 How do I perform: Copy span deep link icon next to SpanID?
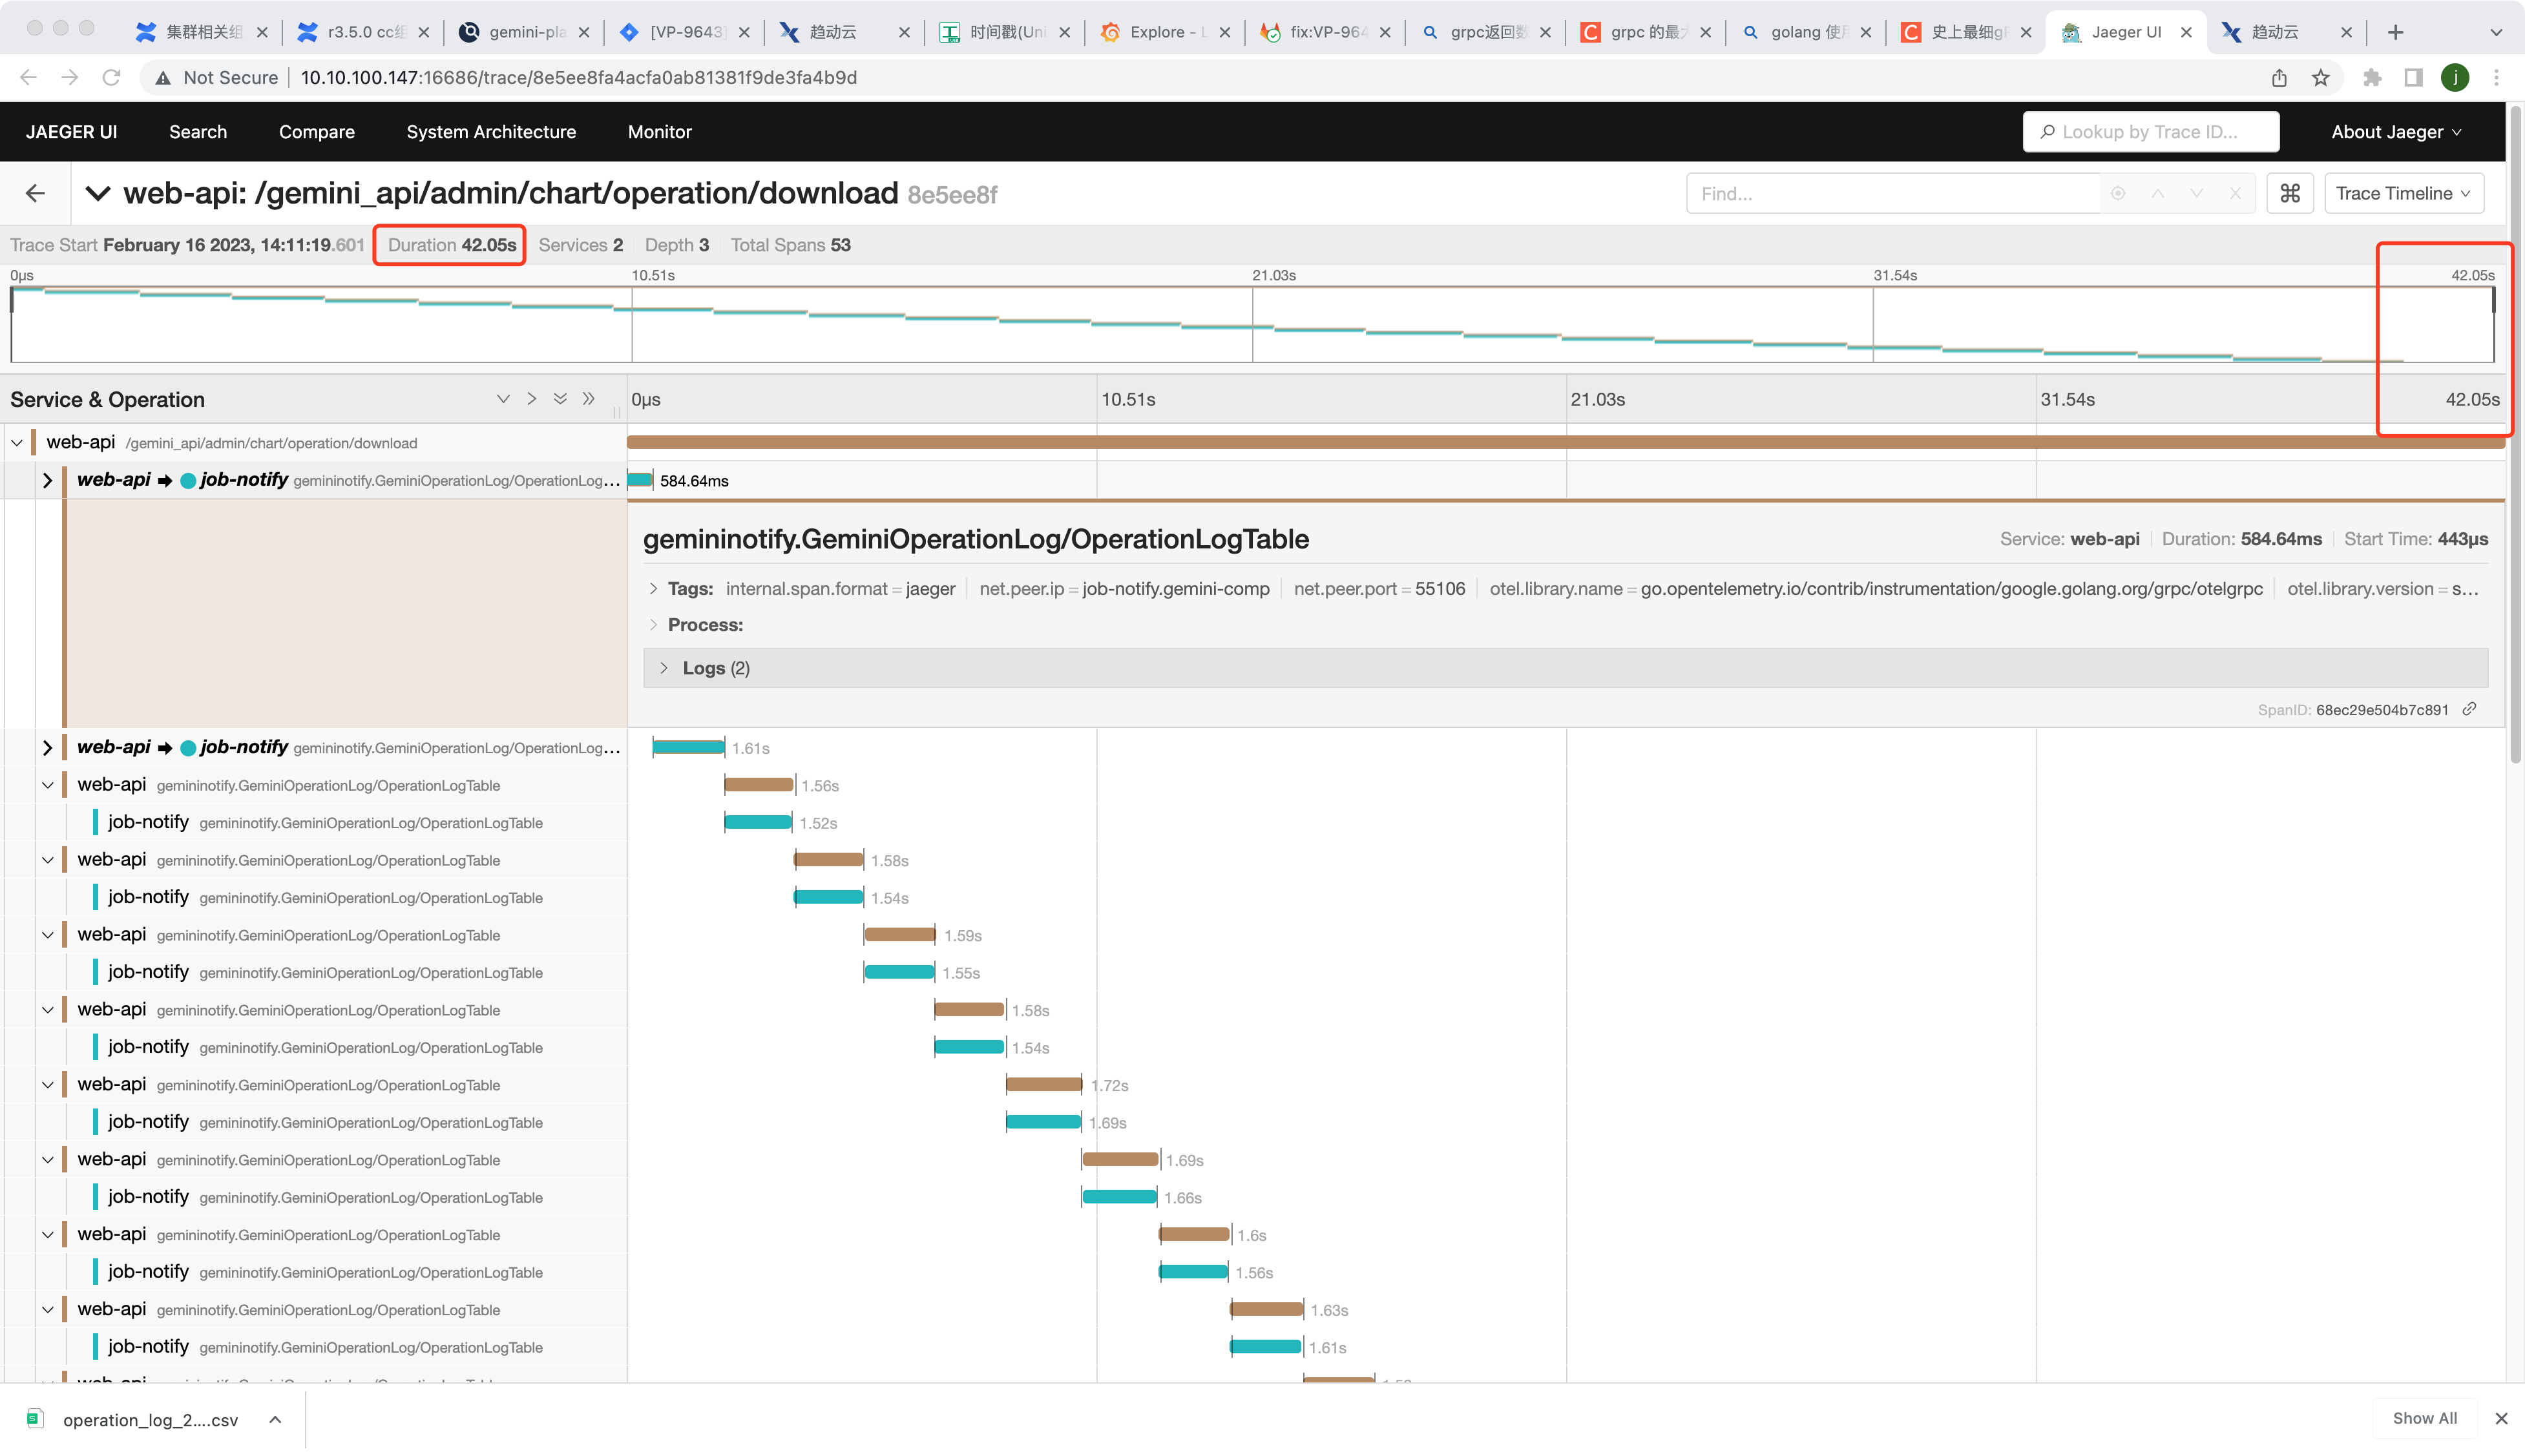click(2469, 709)
